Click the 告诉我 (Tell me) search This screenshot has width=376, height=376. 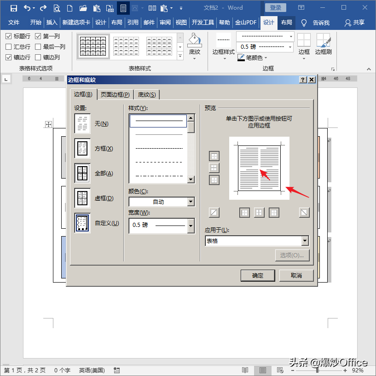coord(316,23)
